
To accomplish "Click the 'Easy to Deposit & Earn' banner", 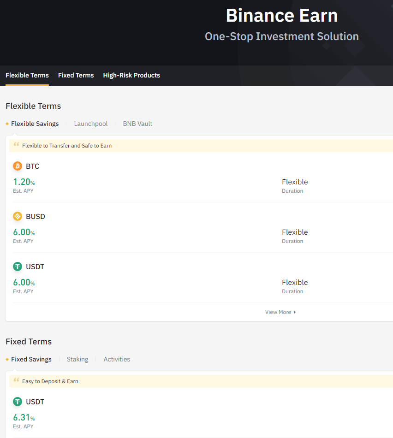I will pyautogui.click(x=201, y=381).
